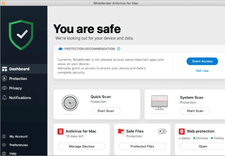The height and width of the screenshot is (156, 225).
Task: Click Open under Web protection
Action: click(x=203, y=146)
